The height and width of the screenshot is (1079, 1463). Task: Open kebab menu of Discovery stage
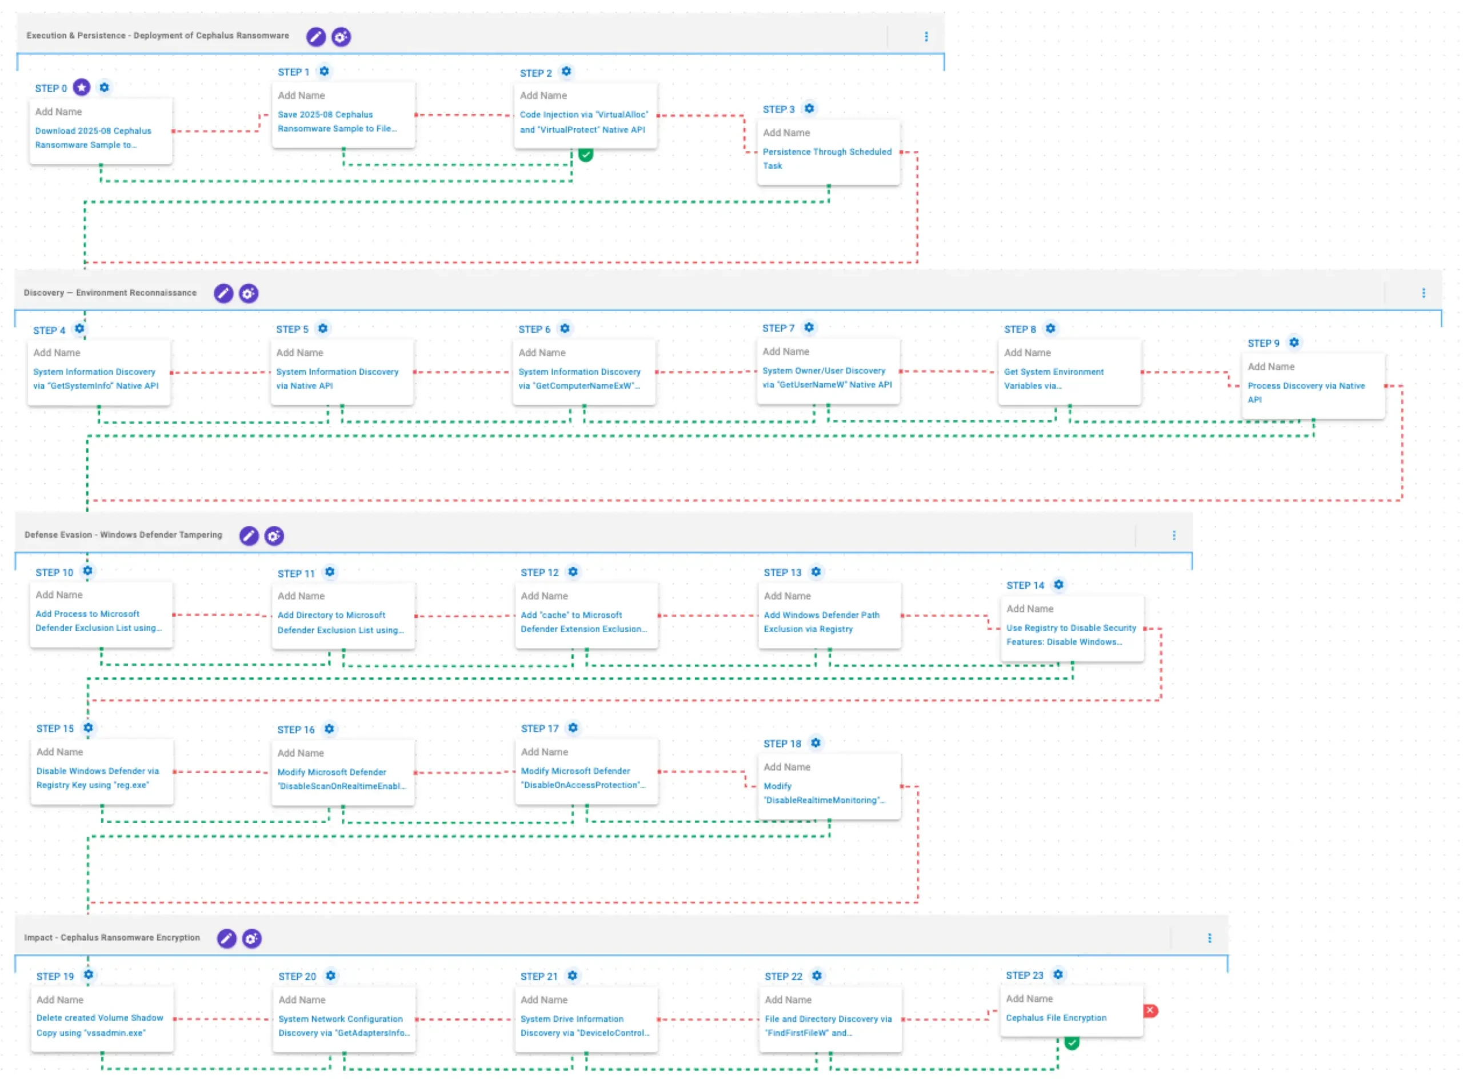coord(1425,293)
